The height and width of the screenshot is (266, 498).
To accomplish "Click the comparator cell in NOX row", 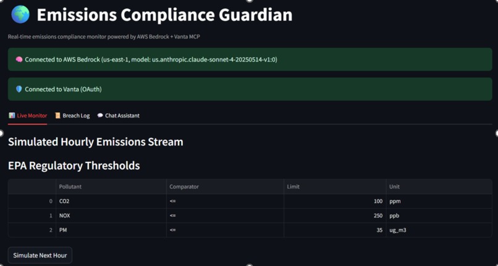I will [225, 216].
